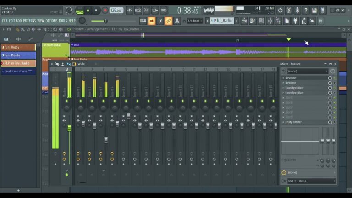352x198 pixels.
Task: Stop playback with the stop button
Action: [96, 11]
